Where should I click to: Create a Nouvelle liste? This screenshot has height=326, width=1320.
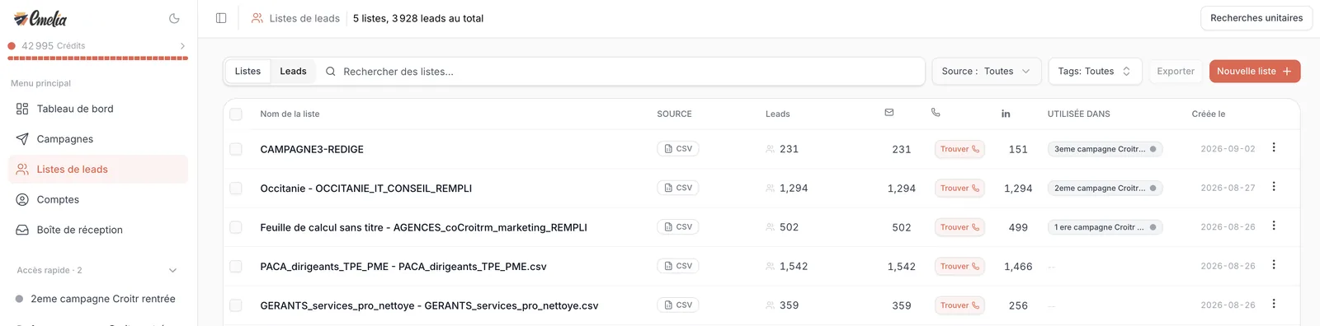(1255, 72)
